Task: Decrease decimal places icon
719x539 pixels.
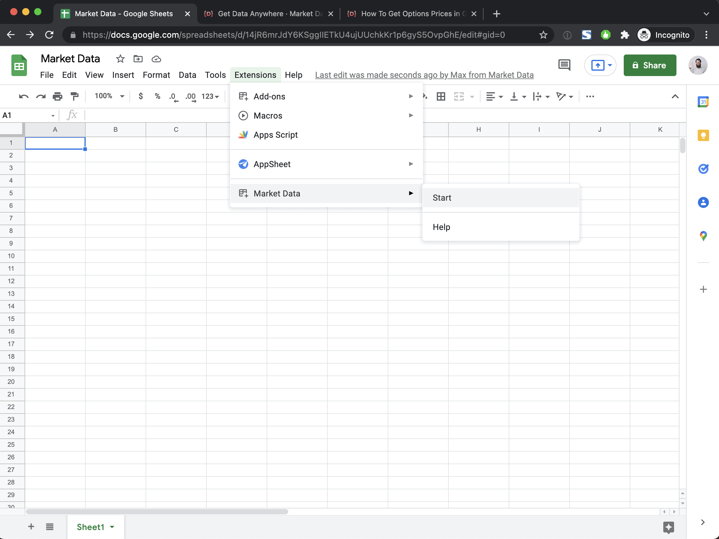Action: click(173, 97)
